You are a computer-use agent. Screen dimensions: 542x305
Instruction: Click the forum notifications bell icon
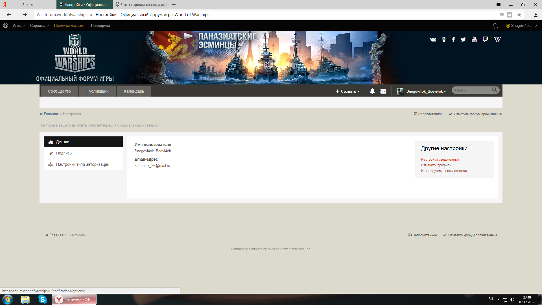click(x=372, y=91)
